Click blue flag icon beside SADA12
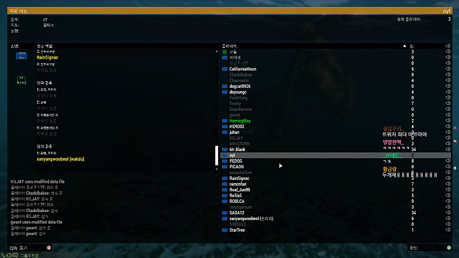Viewport: 459px width, 258px height. click(224, 213)
